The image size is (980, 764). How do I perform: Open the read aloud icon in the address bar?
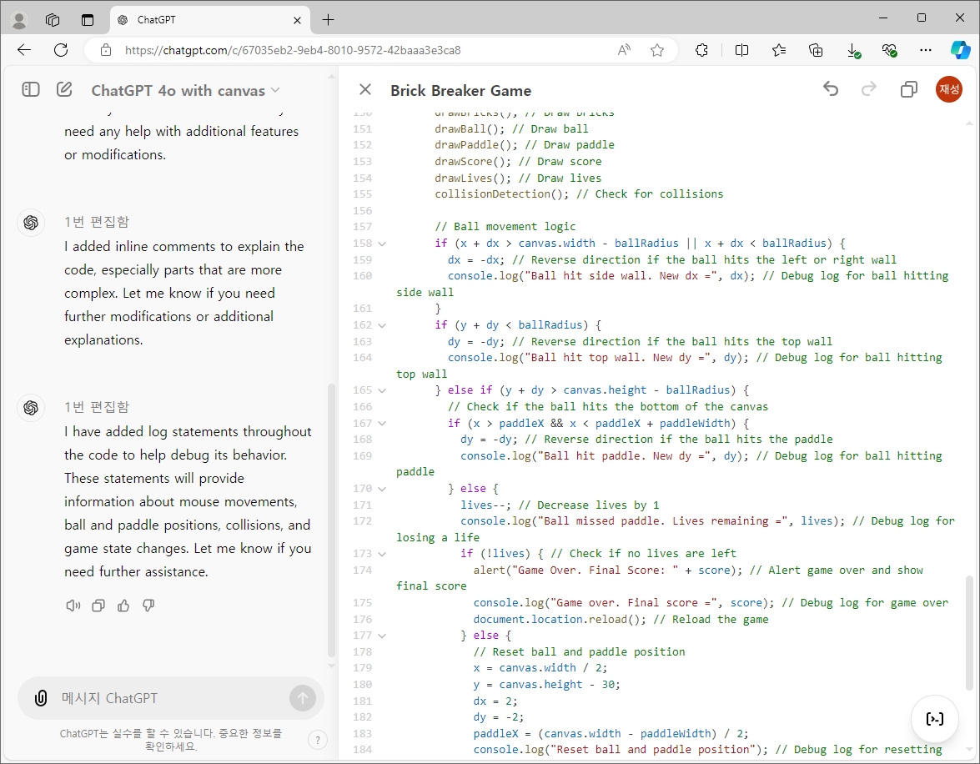624,50
